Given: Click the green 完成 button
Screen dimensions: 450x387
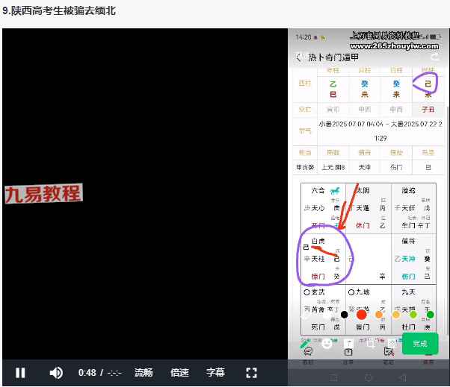Looking at the screenshot, I should coord(419,344).
